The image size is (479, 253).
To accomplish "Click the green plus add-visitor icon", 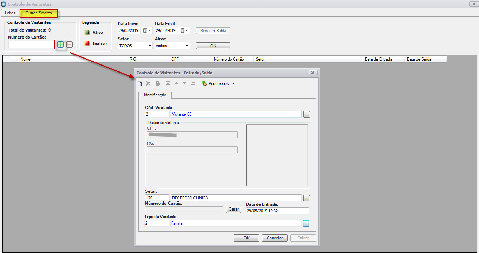I will [x=60, y=45].
